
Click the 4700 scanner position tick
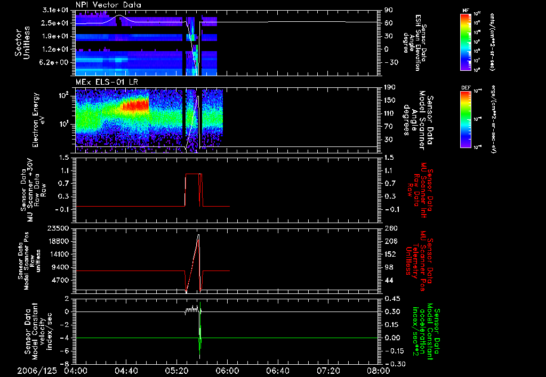coord(61,280)
